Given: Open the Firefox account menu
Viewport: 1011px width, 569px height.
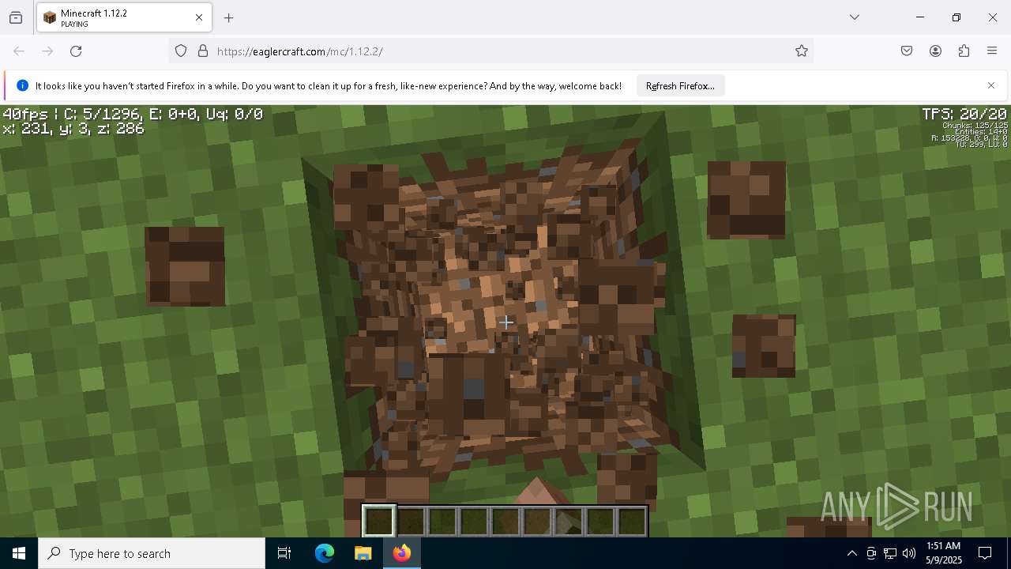Looking at the screenshot, I should (935, 51).
